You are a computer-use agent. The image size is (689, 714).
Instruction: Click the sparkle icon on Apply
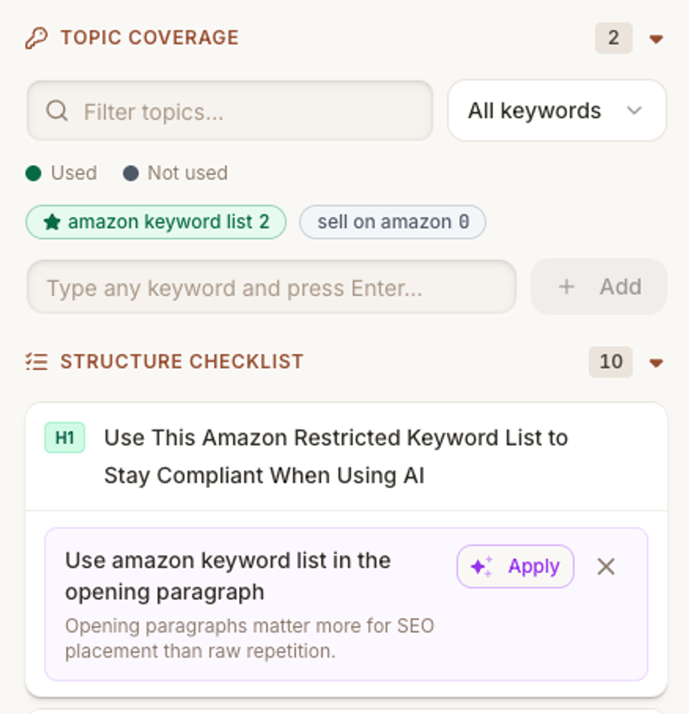click(x=482, y=567)
